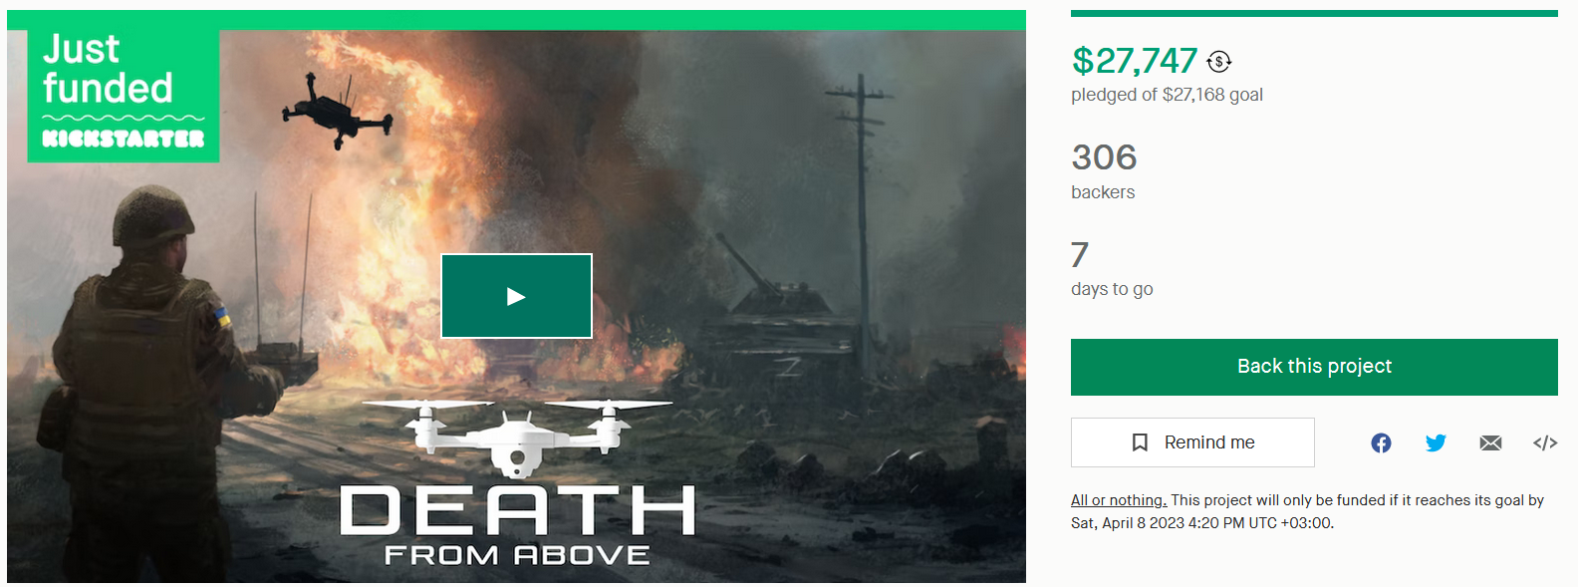Click the April 8 2023 deadline text

pyautogui.click(x=1143, y=523)
